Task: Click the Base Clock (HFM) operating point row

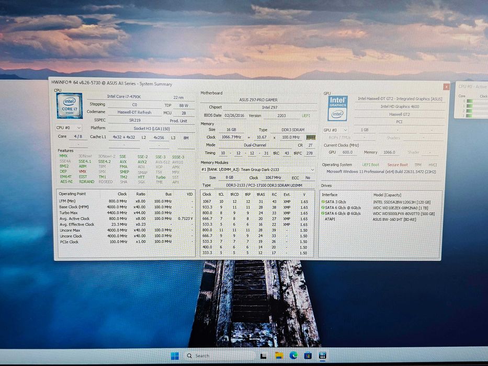Action: click(126, 207)
